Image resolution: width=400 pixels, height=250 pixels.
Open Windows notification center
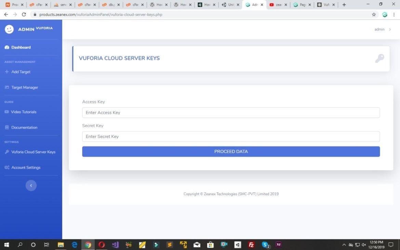390,245
